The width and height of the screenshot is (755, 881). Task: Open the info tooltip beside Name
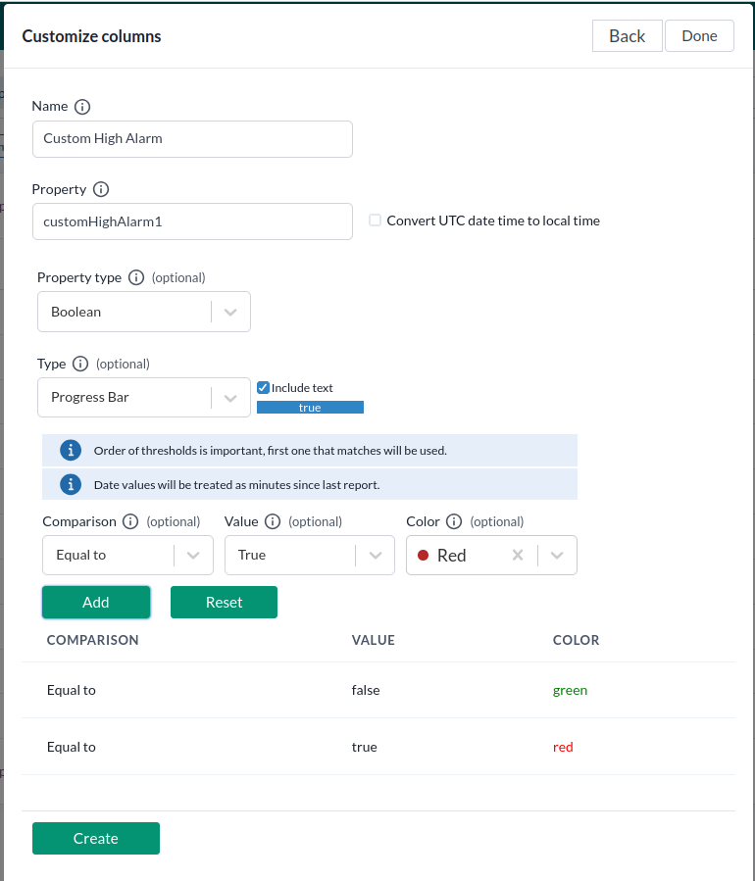[x=84, y=107]
